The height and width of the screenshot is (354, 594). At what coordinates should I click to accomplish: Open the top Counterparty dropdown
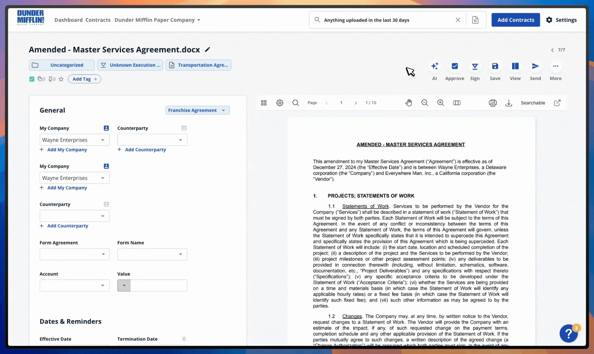pyautogui.click(x=152, y=140)
